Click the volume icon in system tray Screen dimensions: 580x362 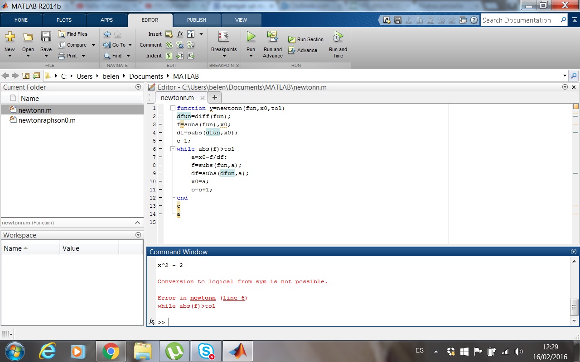(x=519, y=352)
